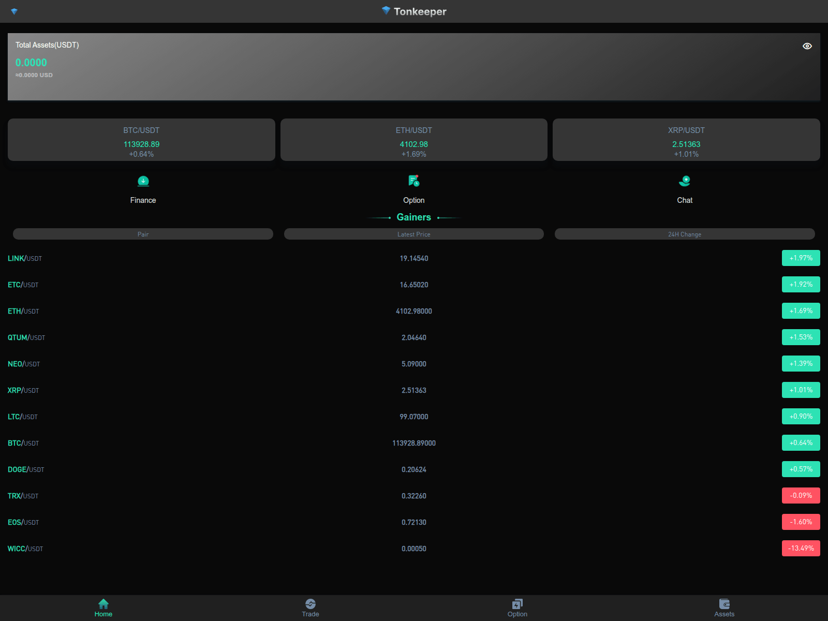Select the Option icon in bottom bar

point(517,603)
